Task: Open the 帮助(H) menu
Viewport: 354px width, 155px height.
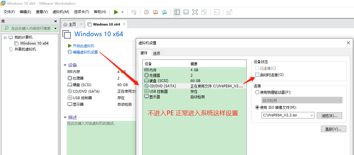Action: (100, 12)
